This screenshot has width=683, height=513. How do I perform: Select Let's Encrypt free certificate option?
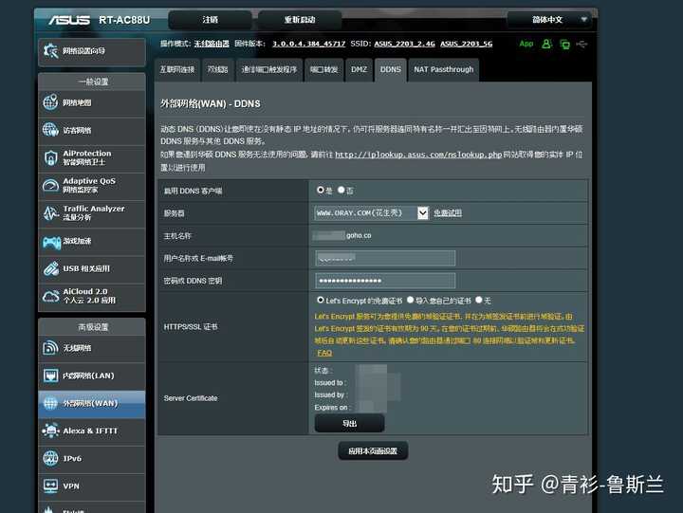pyautogui.click(x=321, y=300)
